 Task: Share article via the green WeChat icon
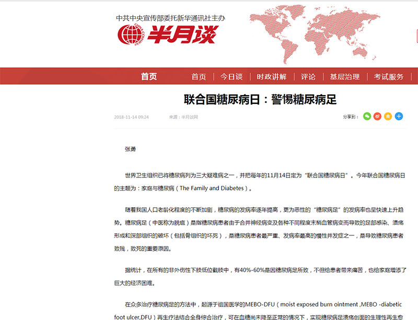coord(367,116)
